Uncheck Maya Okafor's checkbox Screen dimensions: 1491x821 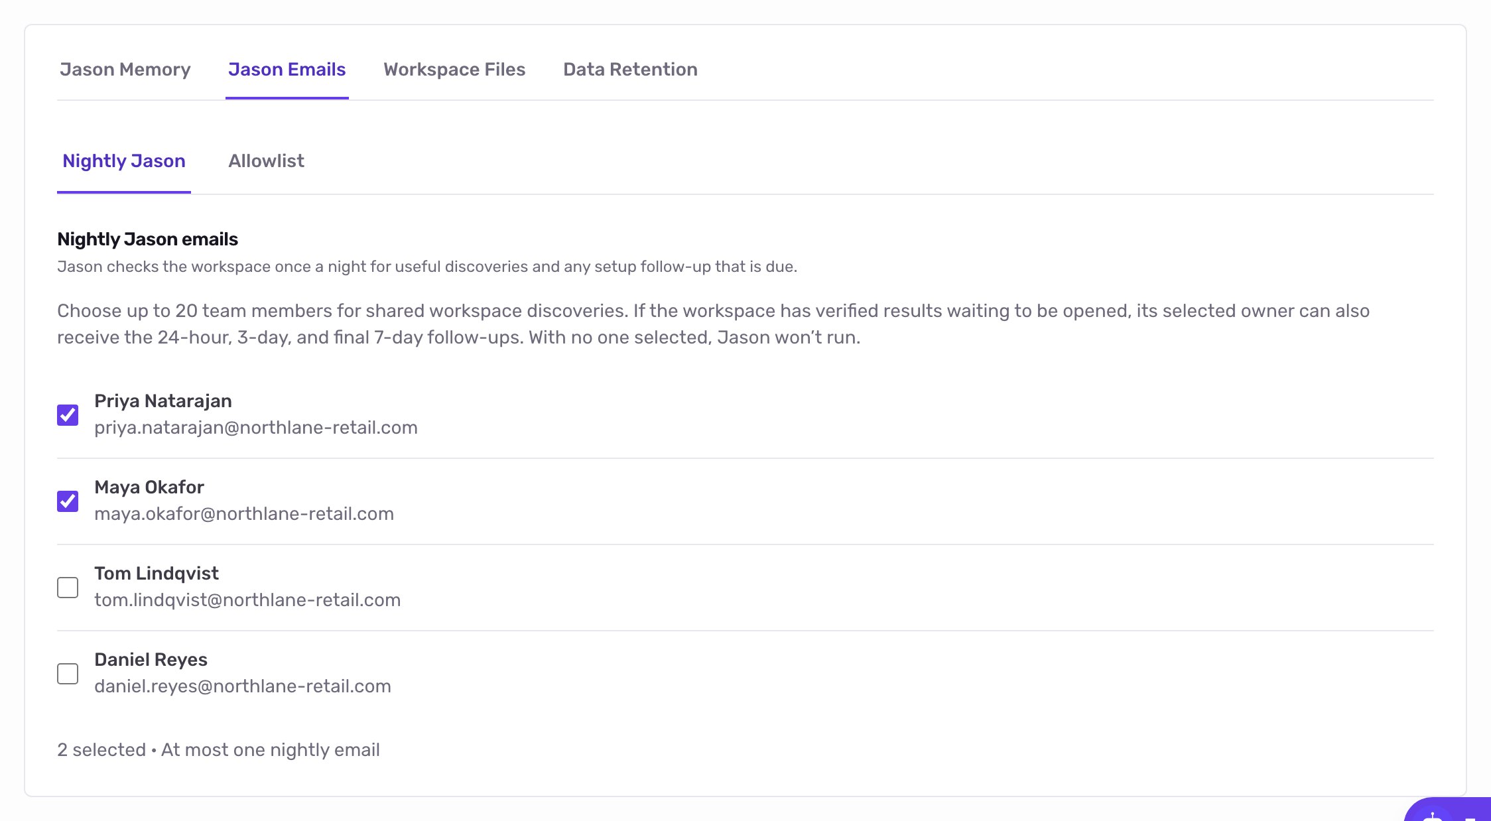pyautogui.click(x=68, y=501)
